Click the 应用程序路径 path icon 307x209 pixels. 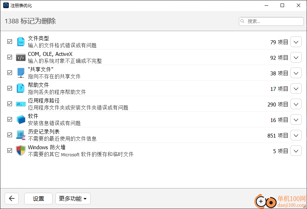pos(21,104)
